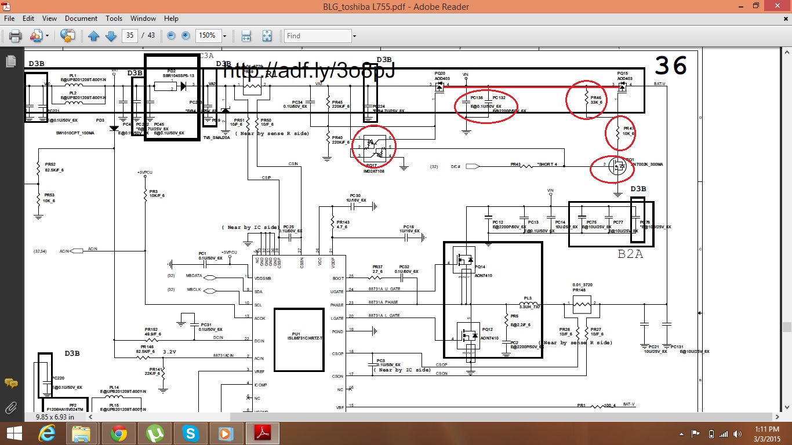The image size is (792, 445).
Task: Open the zoom level dropdown arrow
Action: [224, 36]
